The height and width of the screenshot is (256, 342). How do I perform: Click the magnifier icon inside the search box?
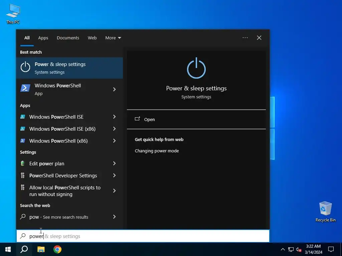coord(23,236)
